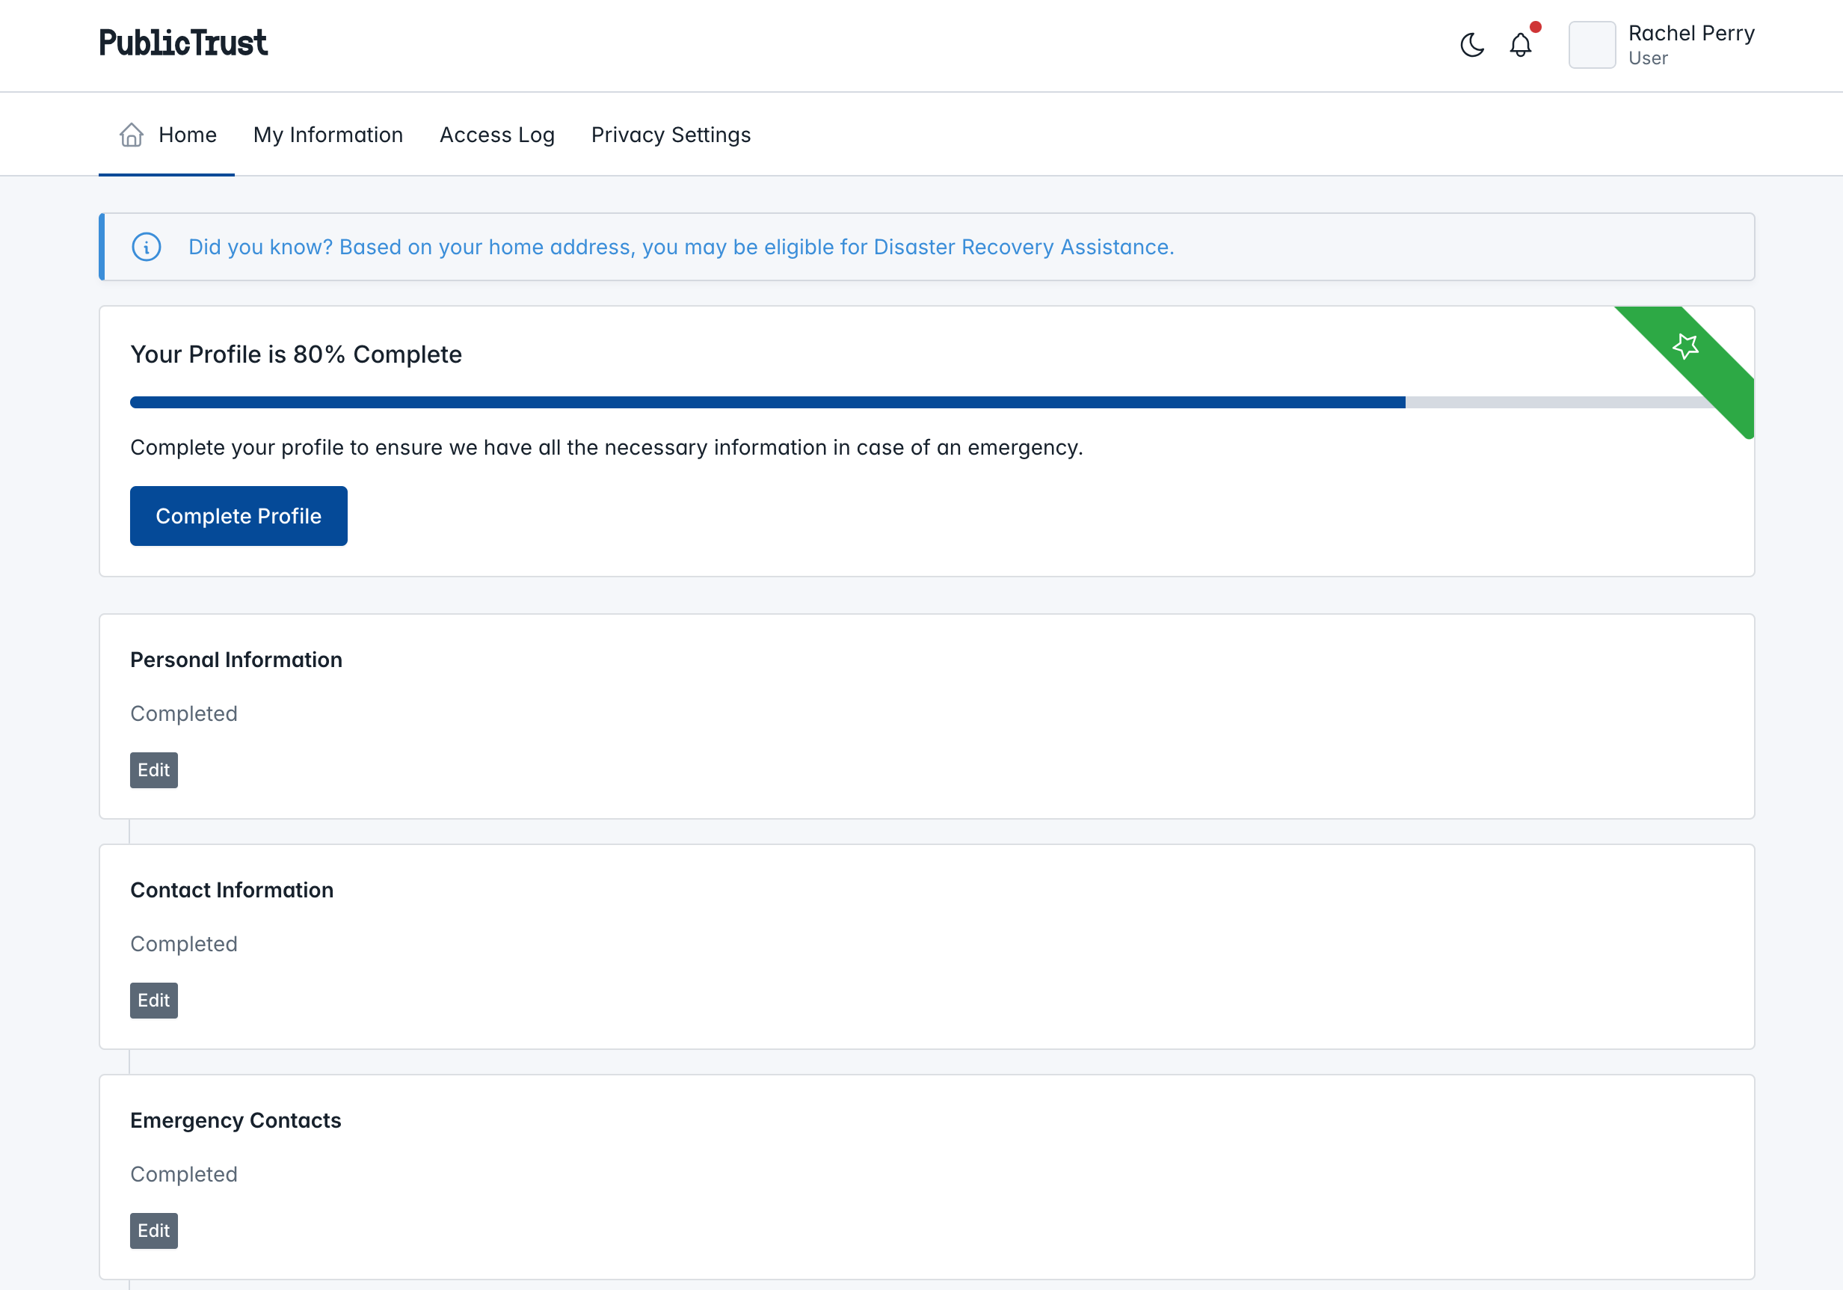Navigate to Privacy Settings tab
This screenshot has height=1290, width=1843.
671,135
